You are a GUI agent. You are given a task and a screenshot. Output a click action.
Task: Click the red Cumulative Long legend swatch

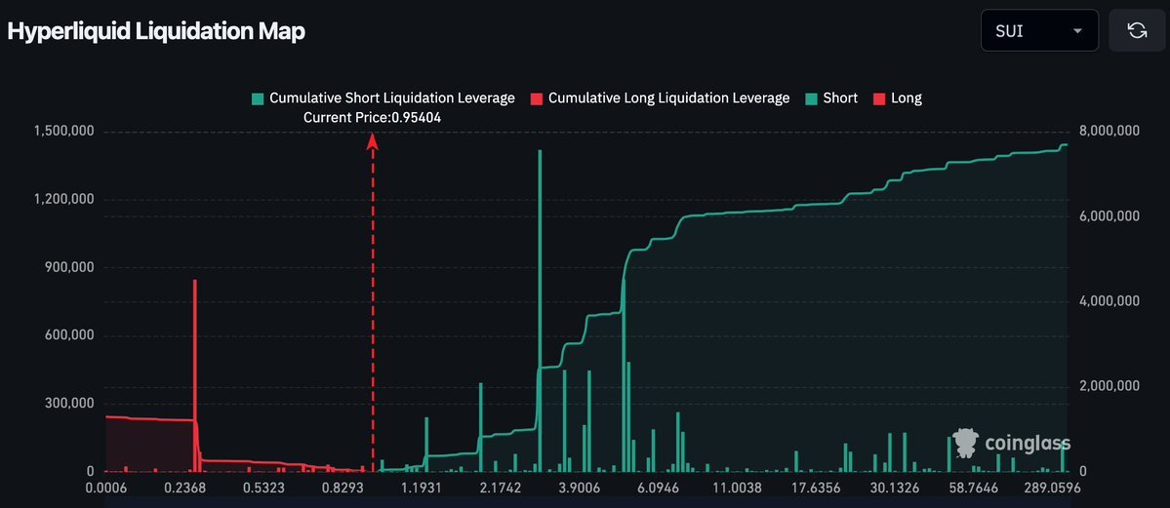pyautogui.click(x=536, y=98)
